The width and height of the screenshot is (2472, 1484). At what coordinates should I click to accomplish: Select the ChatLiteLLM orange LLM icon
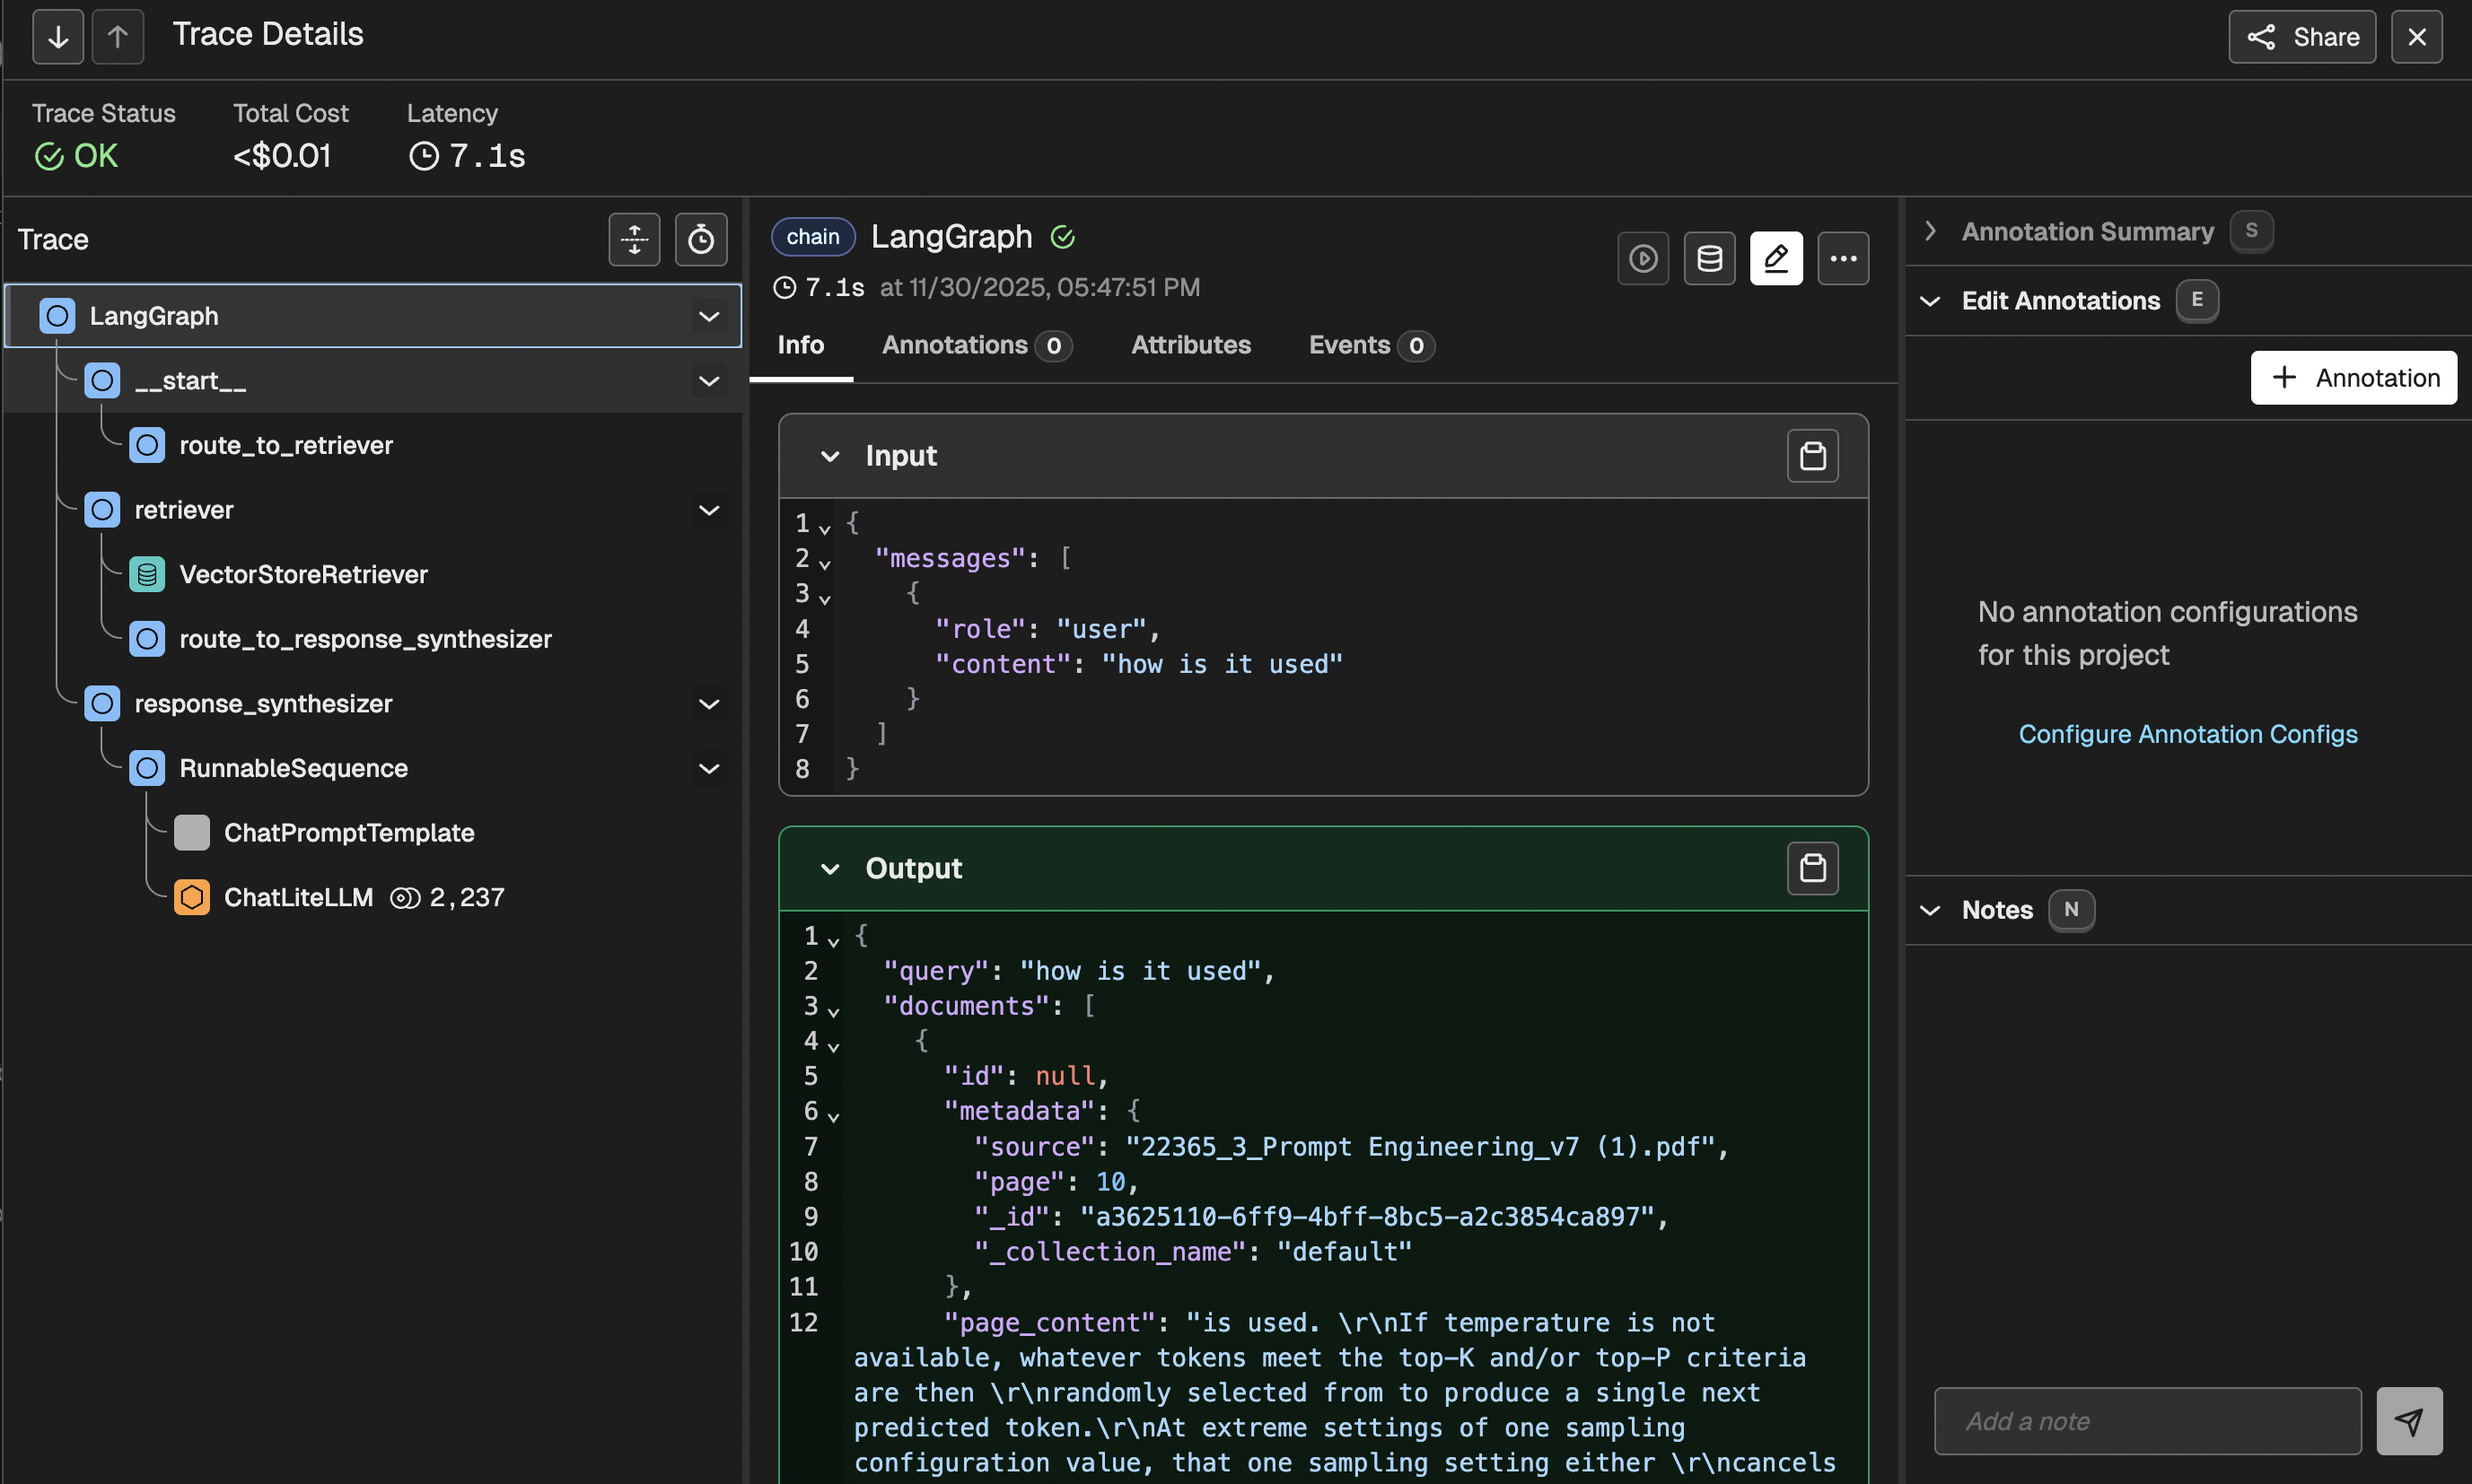192,897
